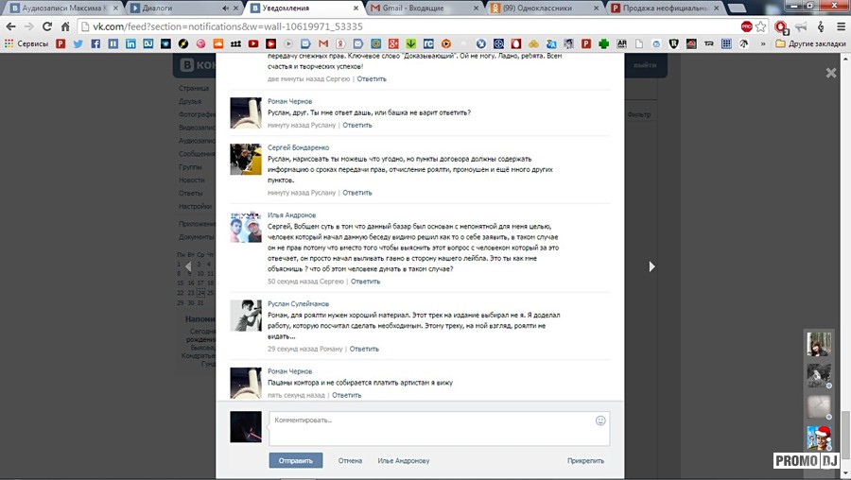Reload the page using the refresh icon

point(47,26)
